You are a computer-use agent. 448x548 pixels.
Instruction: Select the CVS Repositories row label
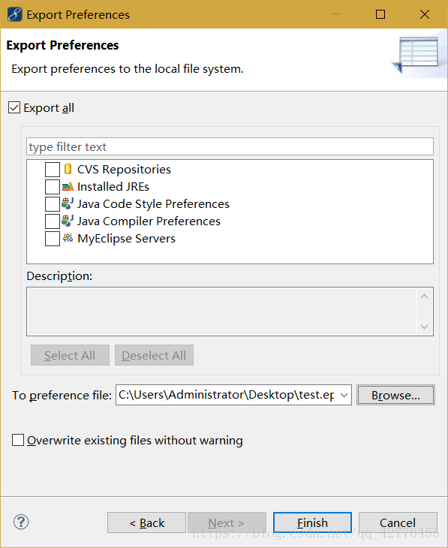pos(124,169)
